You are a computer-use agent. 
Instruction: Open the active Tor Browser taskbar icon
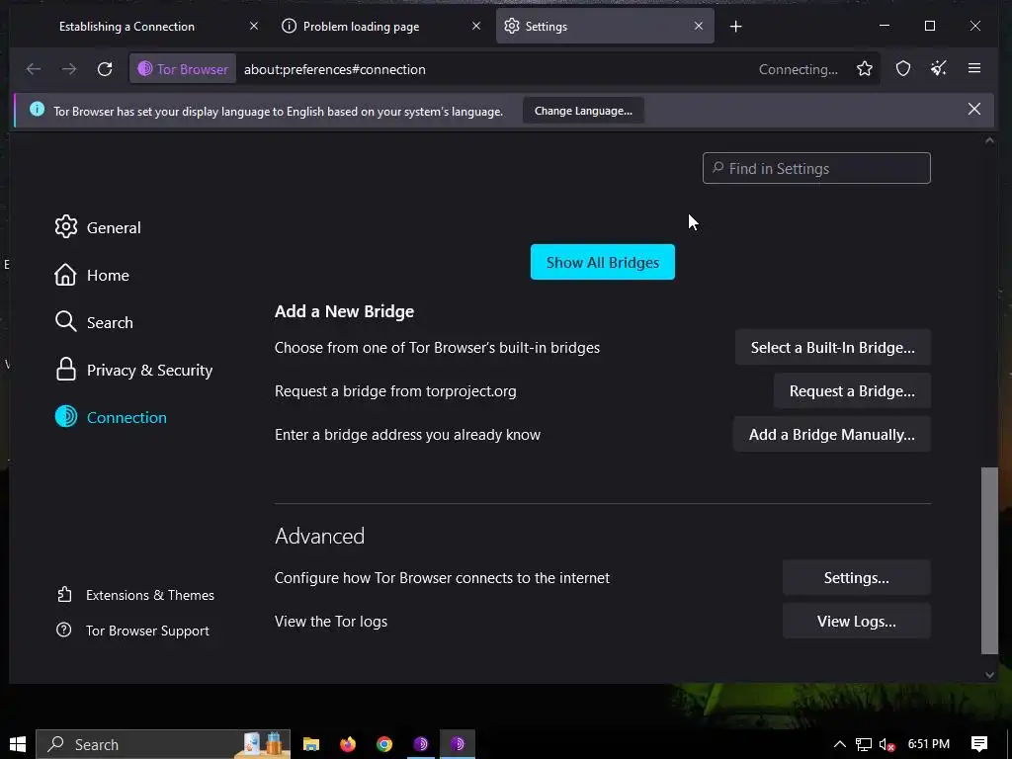tap(458, 744)
